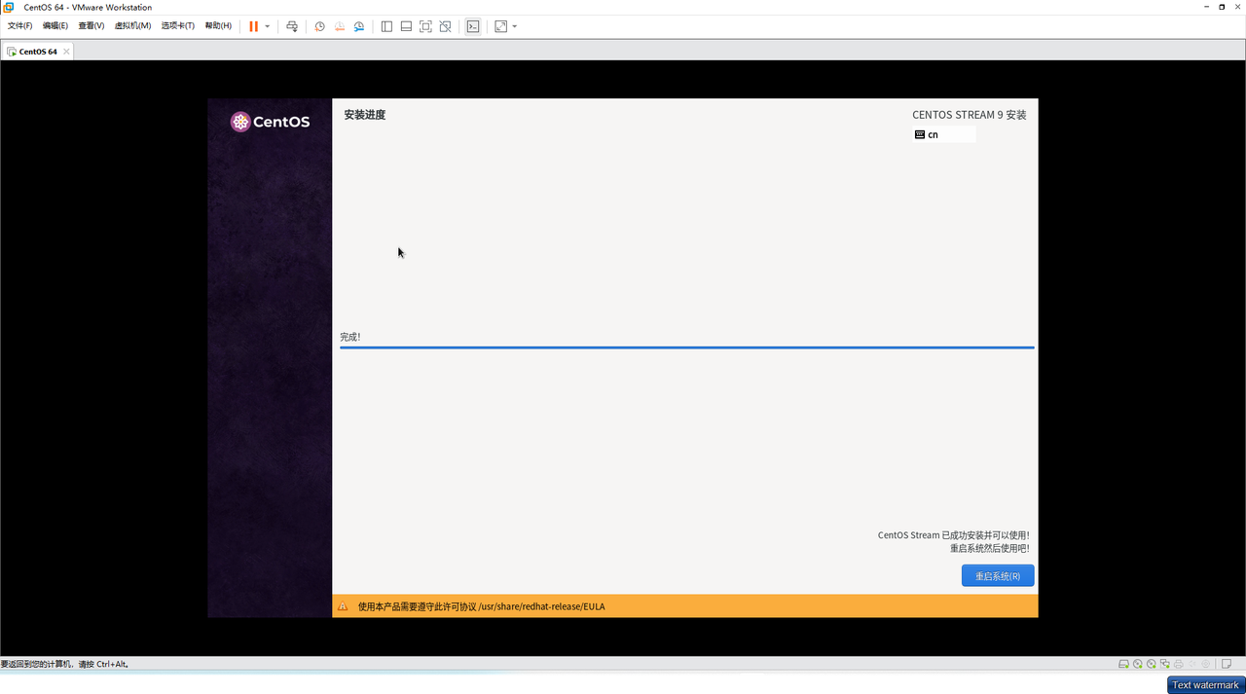This screenshot has height=694, width=1246.
Task: Open the snapshot manager
Action: pos(359,26)
